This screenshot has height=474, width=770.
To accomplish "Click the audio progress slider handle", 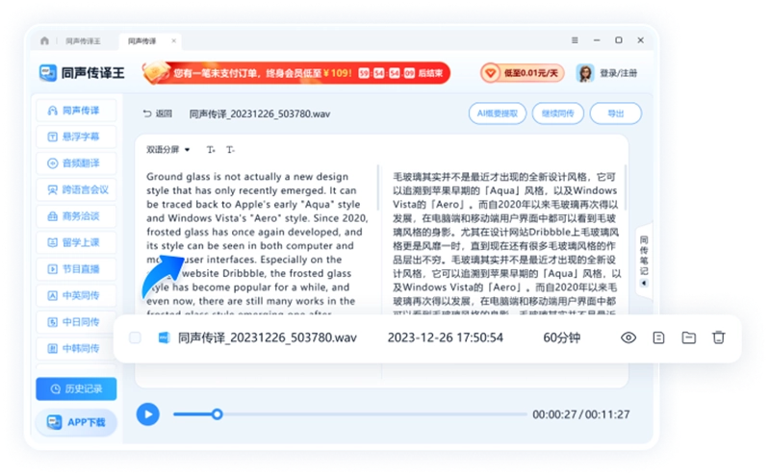I will (218, 413).
